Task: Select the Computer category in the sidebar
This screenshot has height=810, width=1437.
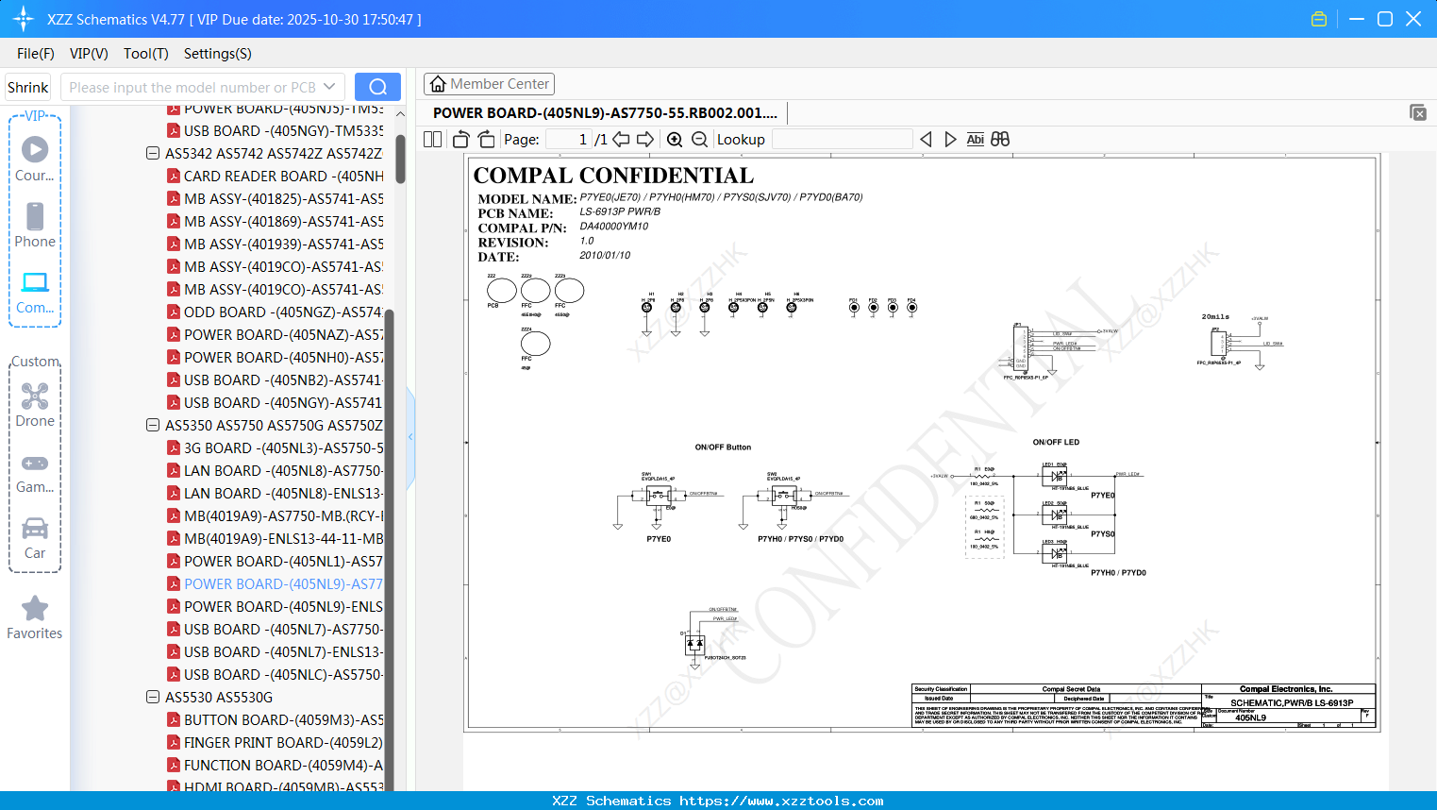Action: coord(35,292)
